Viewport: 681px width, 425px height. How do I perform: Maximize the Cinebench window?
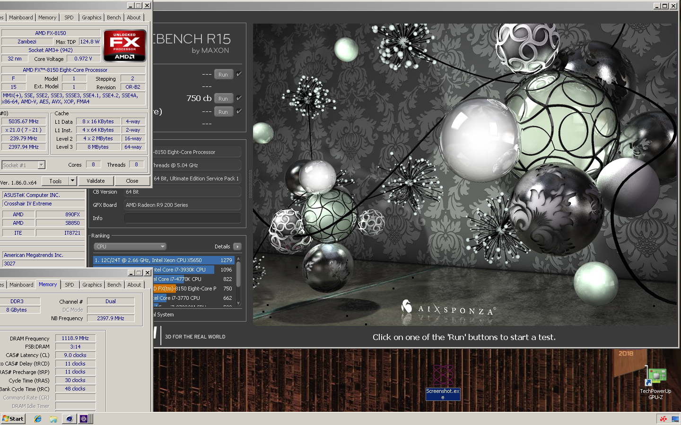[665, 6]
